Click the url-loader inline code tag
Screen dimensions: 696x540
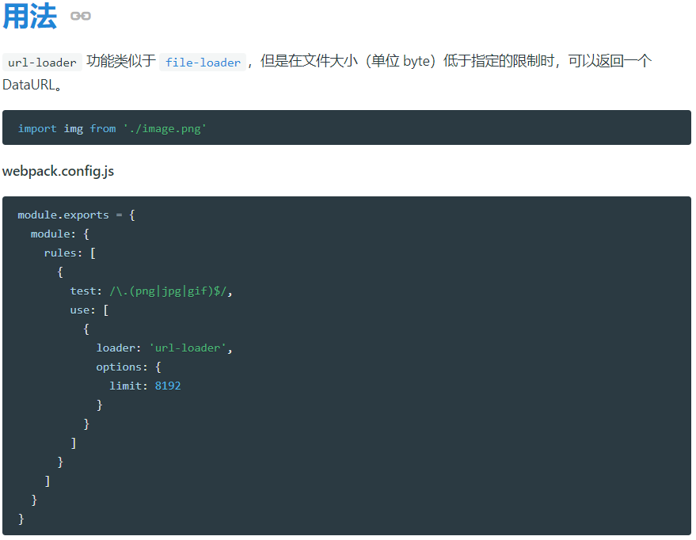pos(42,63)
